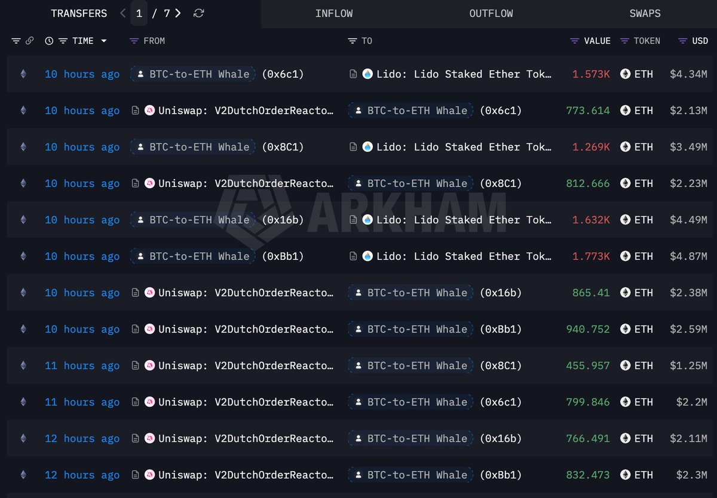This screenshot has height=498, width=717.
Task: Click address (0x6c1) in 799.846 row
Action: click(501, 402)
